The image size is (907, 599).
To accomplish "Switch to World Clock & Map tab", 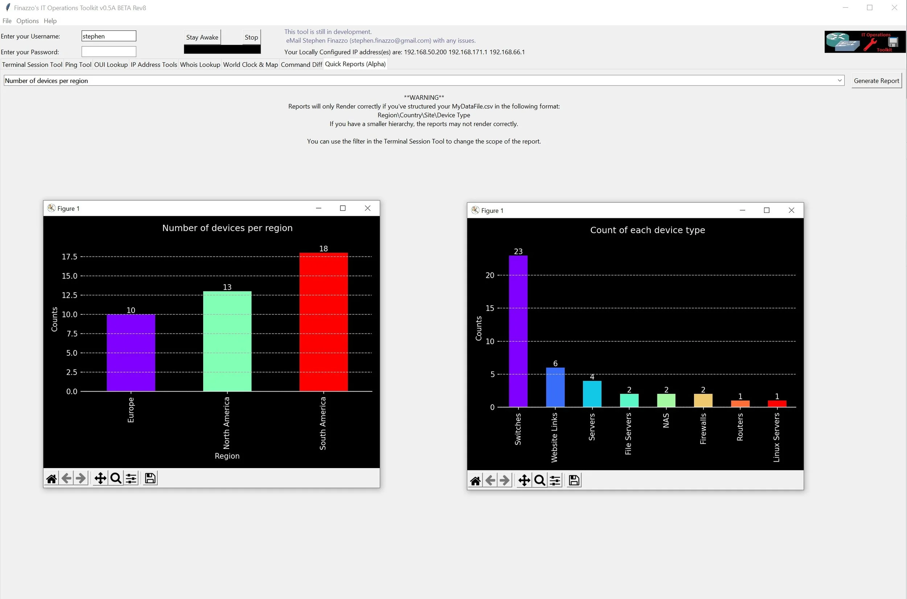I will 250,65.
